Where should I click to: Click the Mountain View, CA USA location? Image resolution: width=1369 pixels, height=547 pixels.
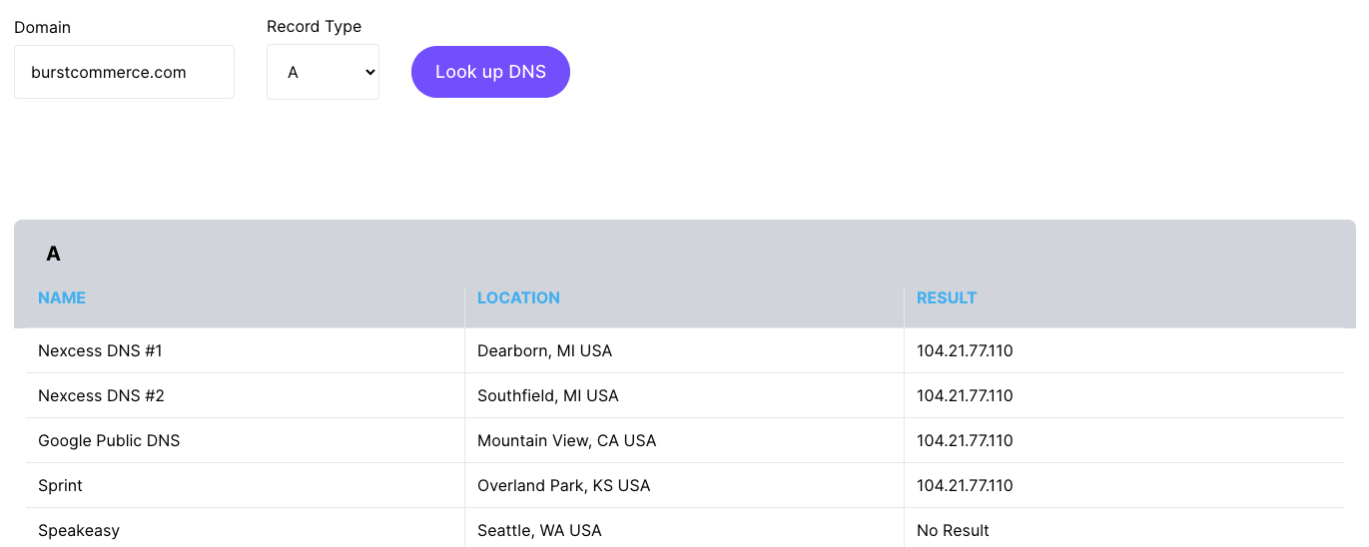pyautogui.click(x=566, y=440)
